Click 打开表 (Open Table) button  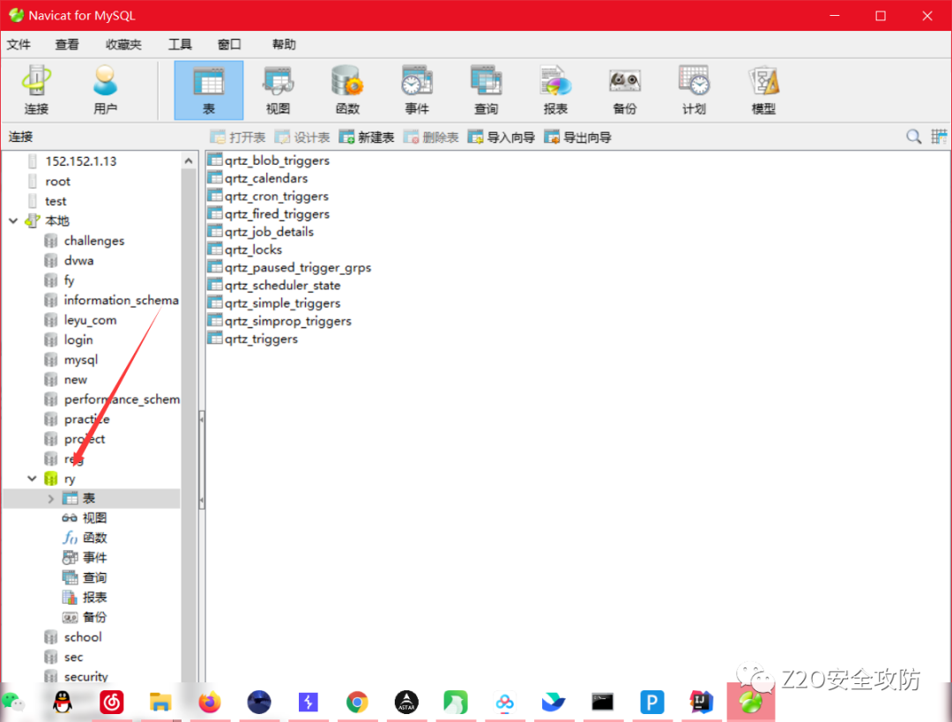[x=238, y=138]
